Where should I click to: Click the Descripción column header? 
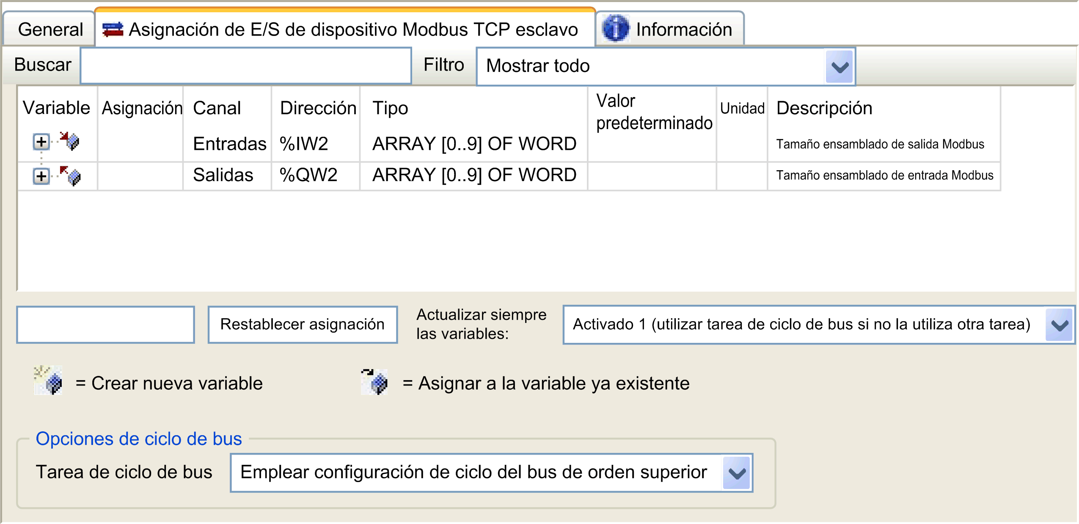(824, 108)
